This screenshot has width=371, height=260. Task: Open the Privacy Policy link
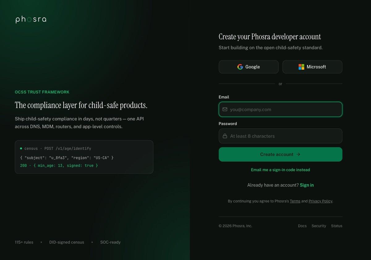(x=320, y=201)
